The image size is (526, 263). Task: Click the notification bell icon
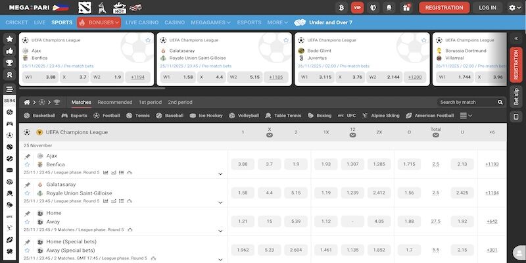coord(389,7)
